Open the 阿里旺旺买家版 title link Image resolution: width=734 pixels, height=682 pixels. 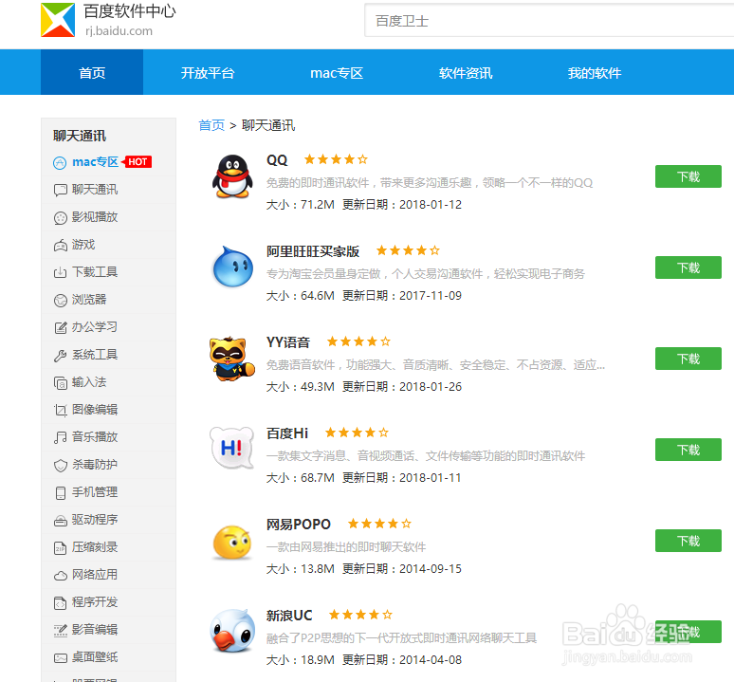[313, 251]
